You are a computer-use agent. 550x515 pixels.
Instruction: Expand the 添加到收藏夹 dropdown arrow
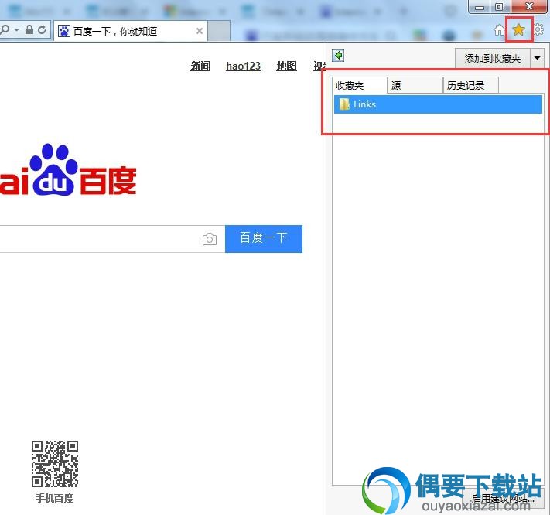click(537, 58)
